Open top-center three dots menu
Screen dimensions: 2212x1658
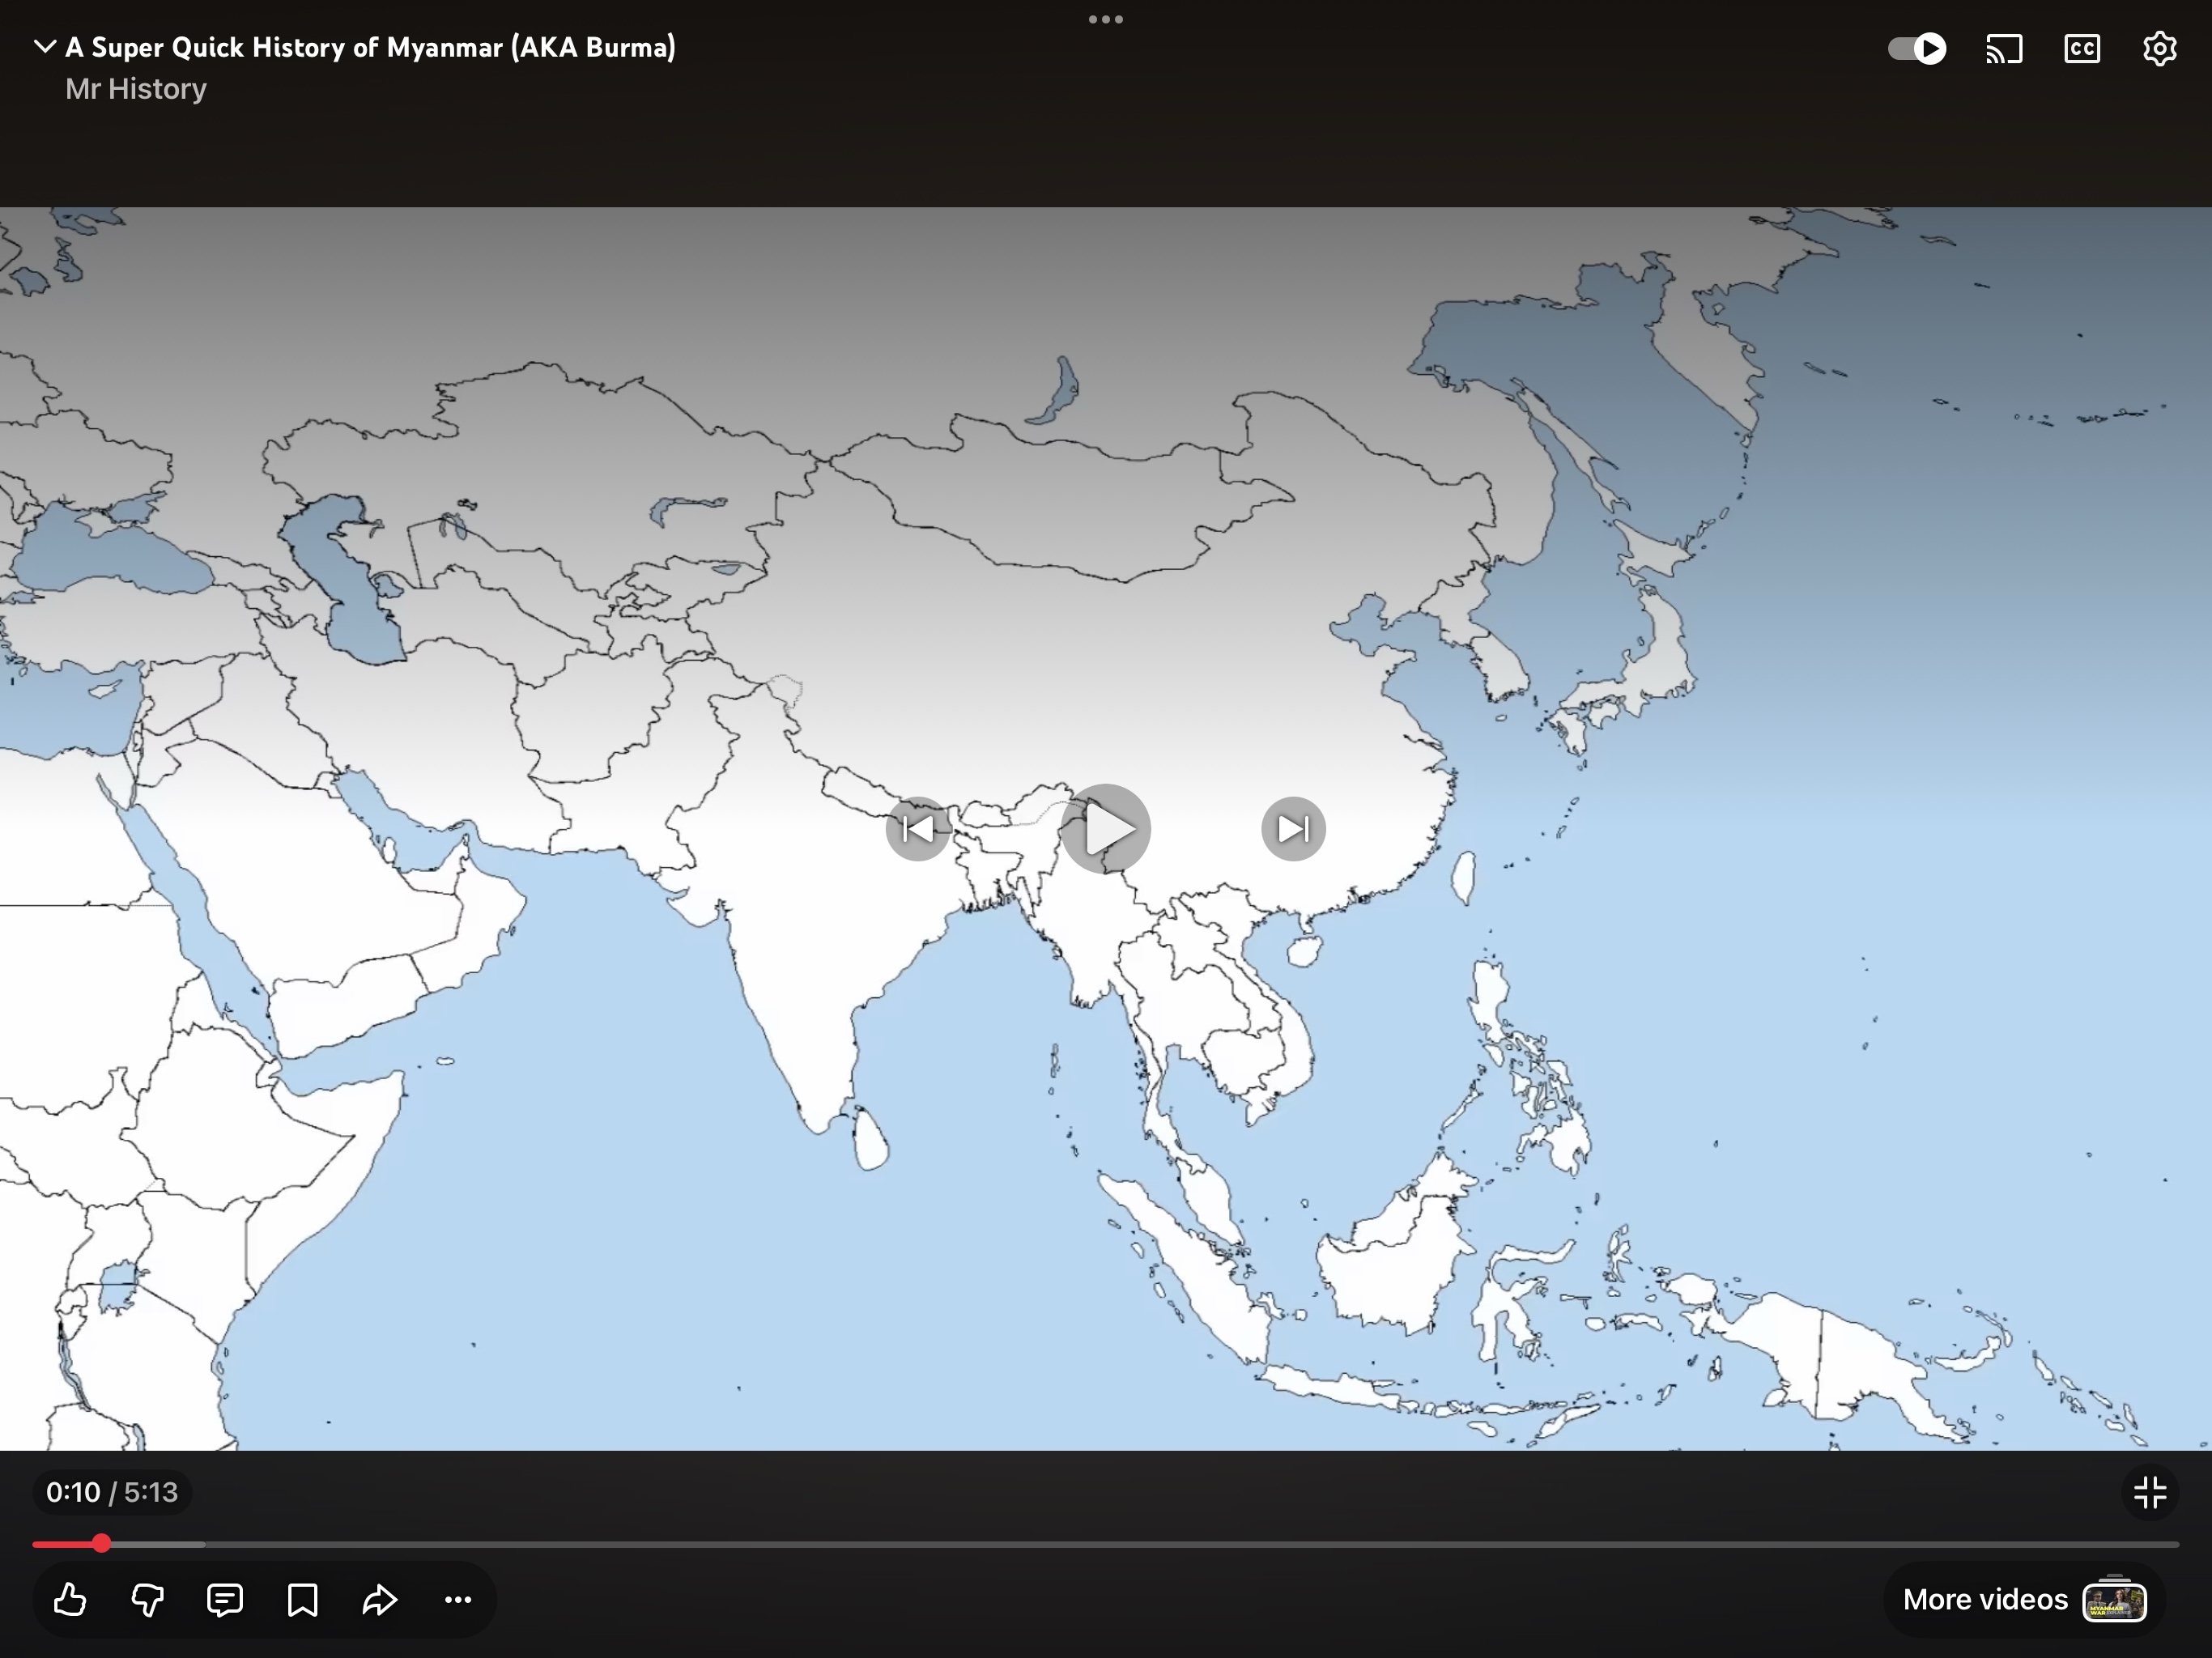[x=1105, y=19]
